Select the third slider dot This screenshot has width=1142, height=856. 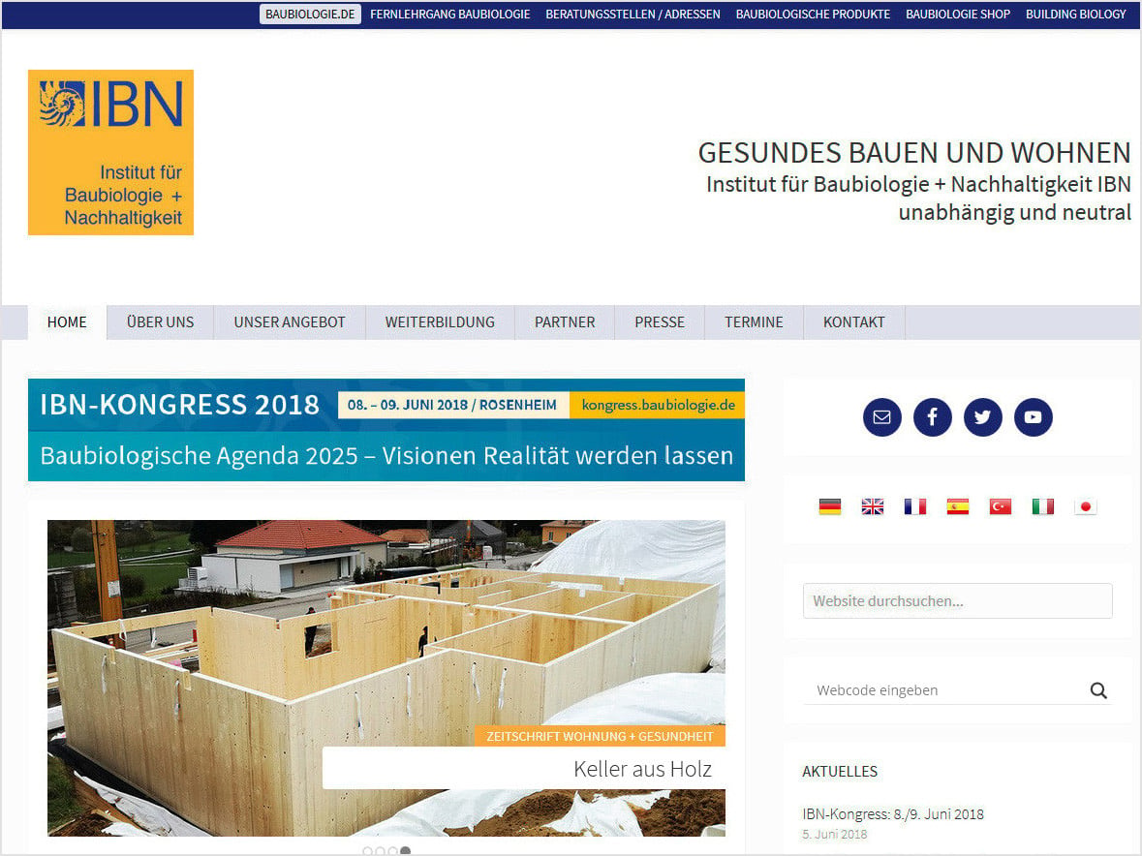392,850
